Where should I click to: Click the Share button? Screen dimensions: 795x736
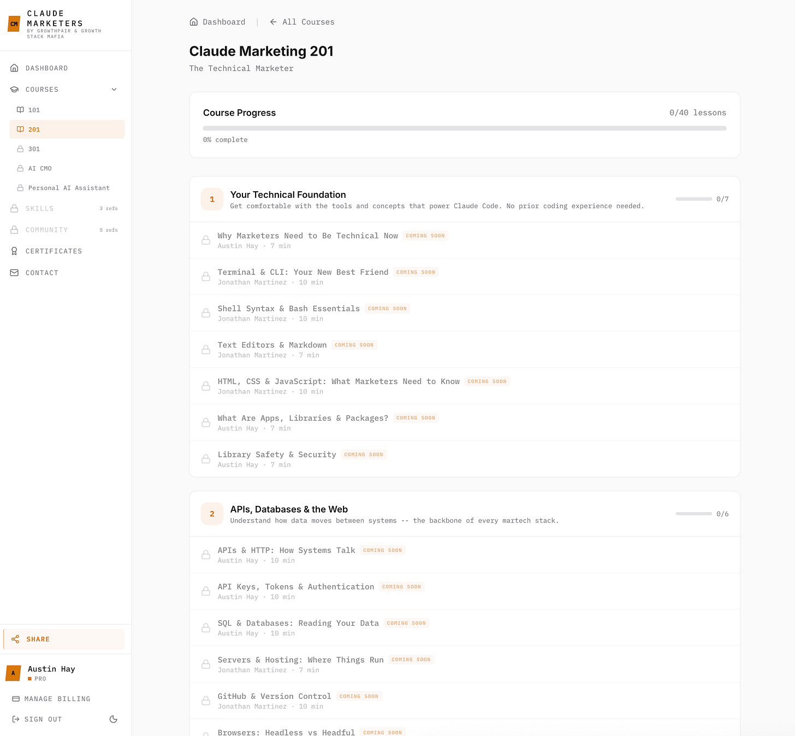pyautogui.click(x=64, y=639)
